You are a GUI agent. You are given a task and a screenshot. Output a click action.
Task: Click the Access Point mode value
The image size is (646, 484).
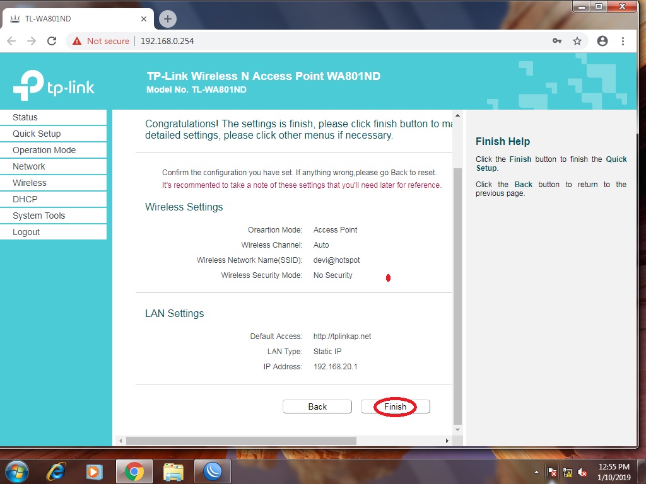336,229
